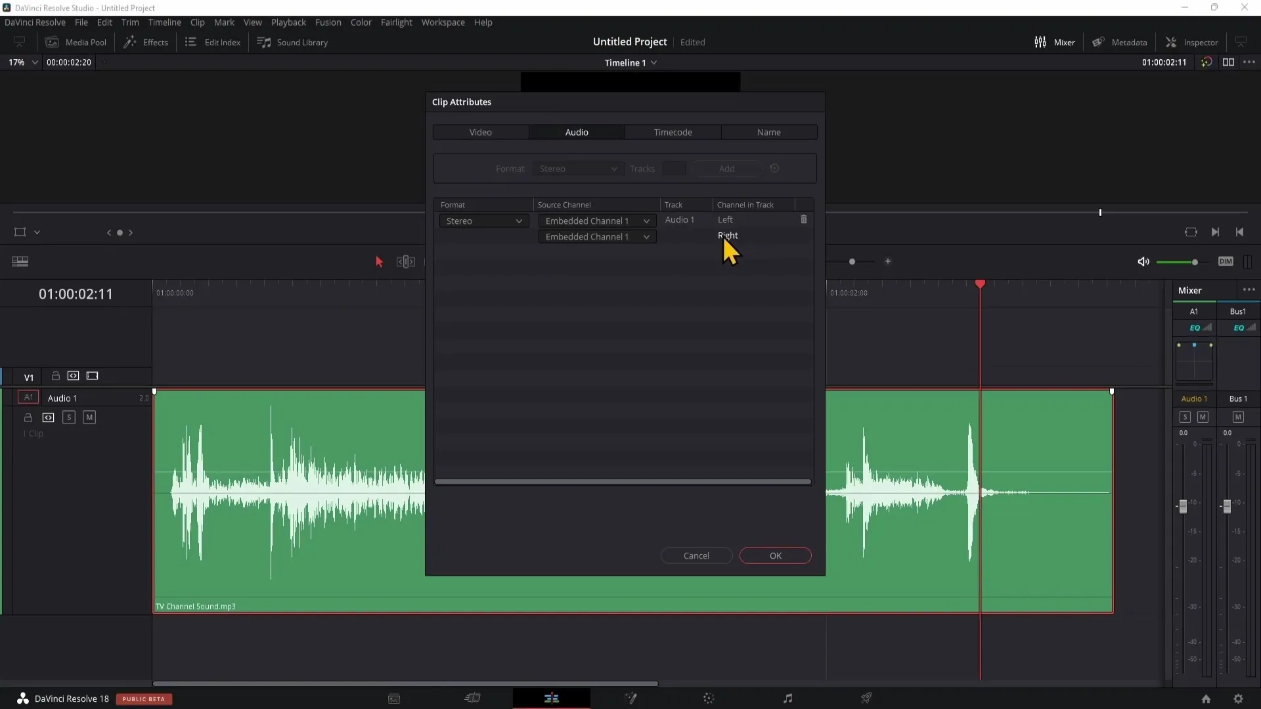Click the Sound Library icon

tap(263, 41)
